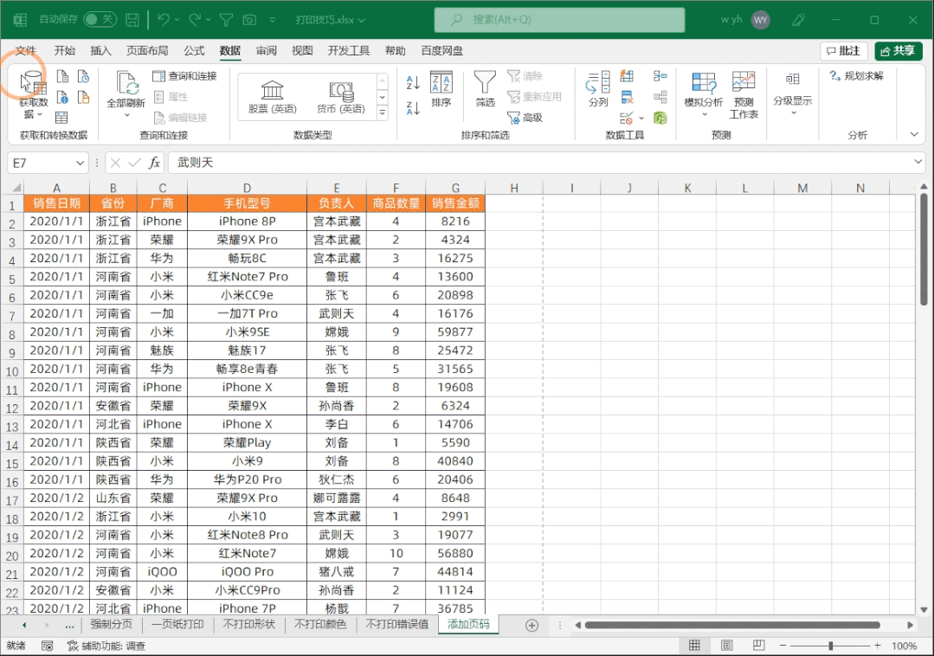The height and width of the screenshot is (656, 934).
Task: Open the 获取数据 (Get Data) button
Action: click(33, 95)
